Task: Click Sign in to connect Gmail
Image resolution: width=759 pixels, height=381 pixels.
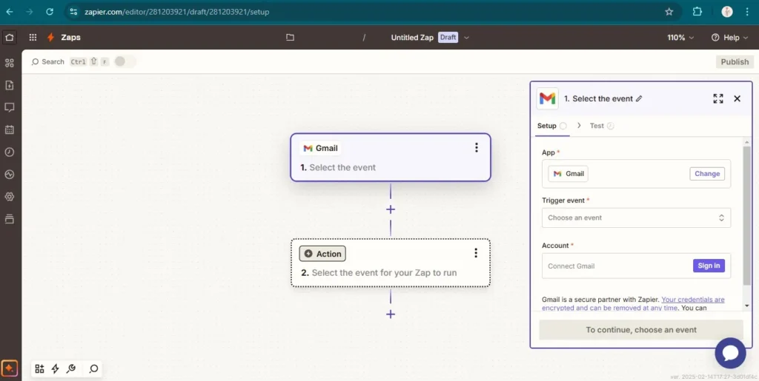Action: pos(709,266)
